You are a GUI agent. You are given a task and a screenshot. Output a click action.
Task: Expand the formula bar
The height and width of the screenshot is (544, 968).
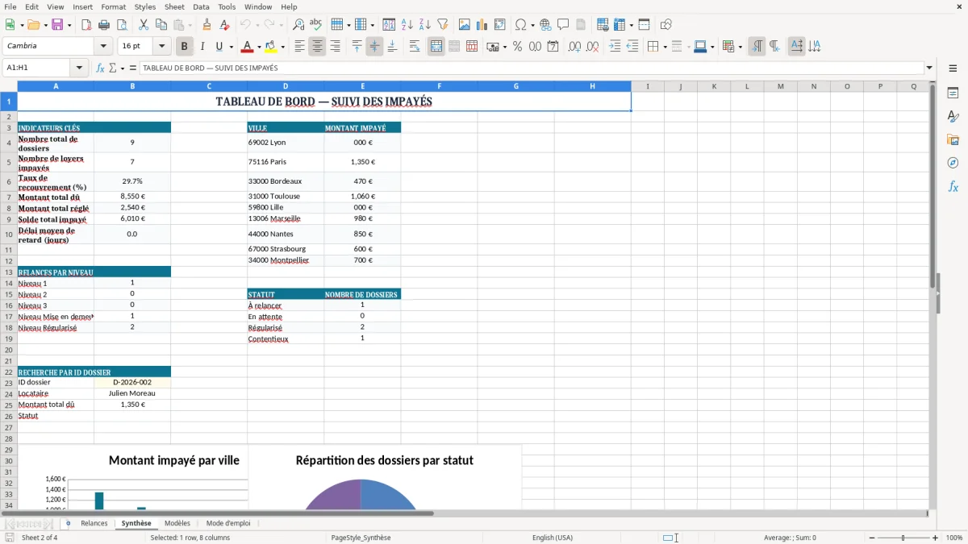(929, 68)
